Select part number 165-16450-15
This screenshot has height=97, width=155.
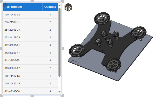12,84
